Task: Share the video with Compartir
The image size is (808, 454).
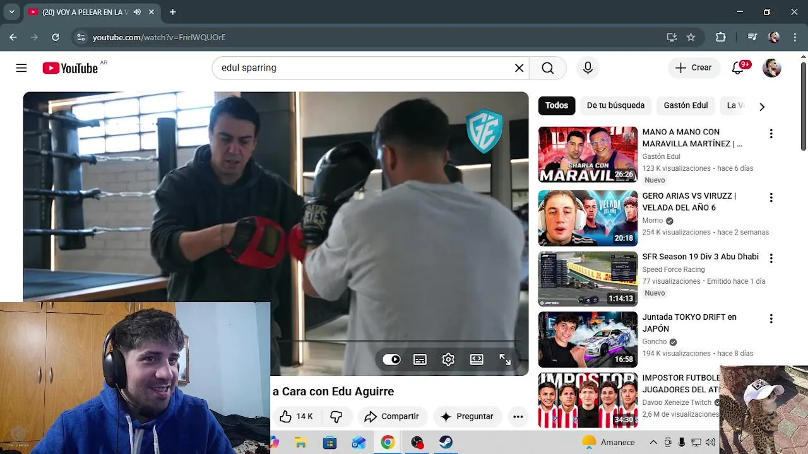Action: click(x=392, y=416)
